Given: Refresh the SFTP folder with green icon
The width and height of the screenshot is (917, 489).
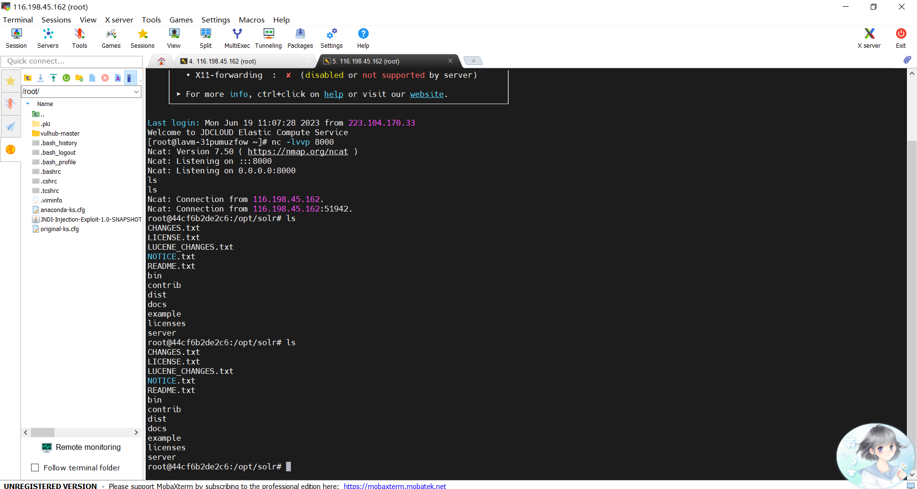Looking at the screenshot, I should pos(66,78).
